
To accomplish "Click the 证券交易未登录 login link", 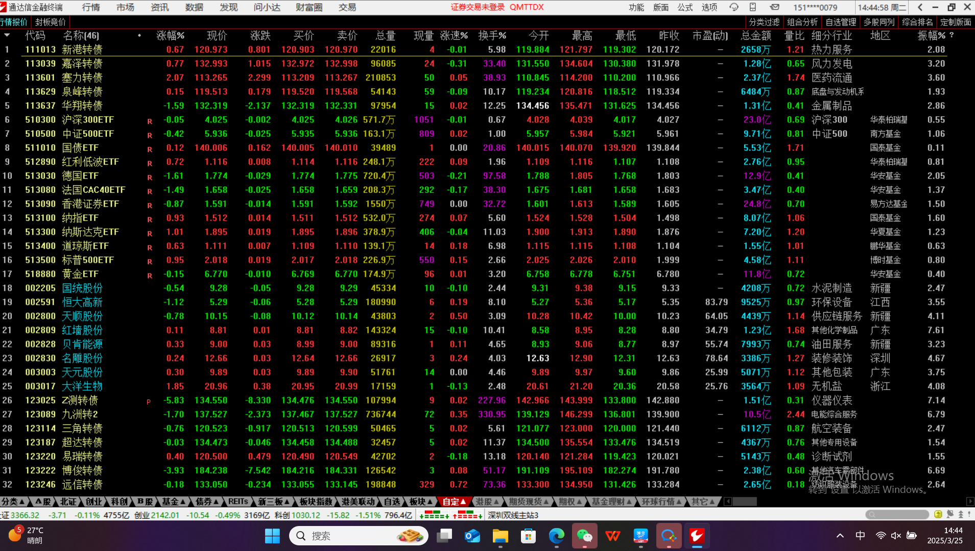I will click(478, 7).
